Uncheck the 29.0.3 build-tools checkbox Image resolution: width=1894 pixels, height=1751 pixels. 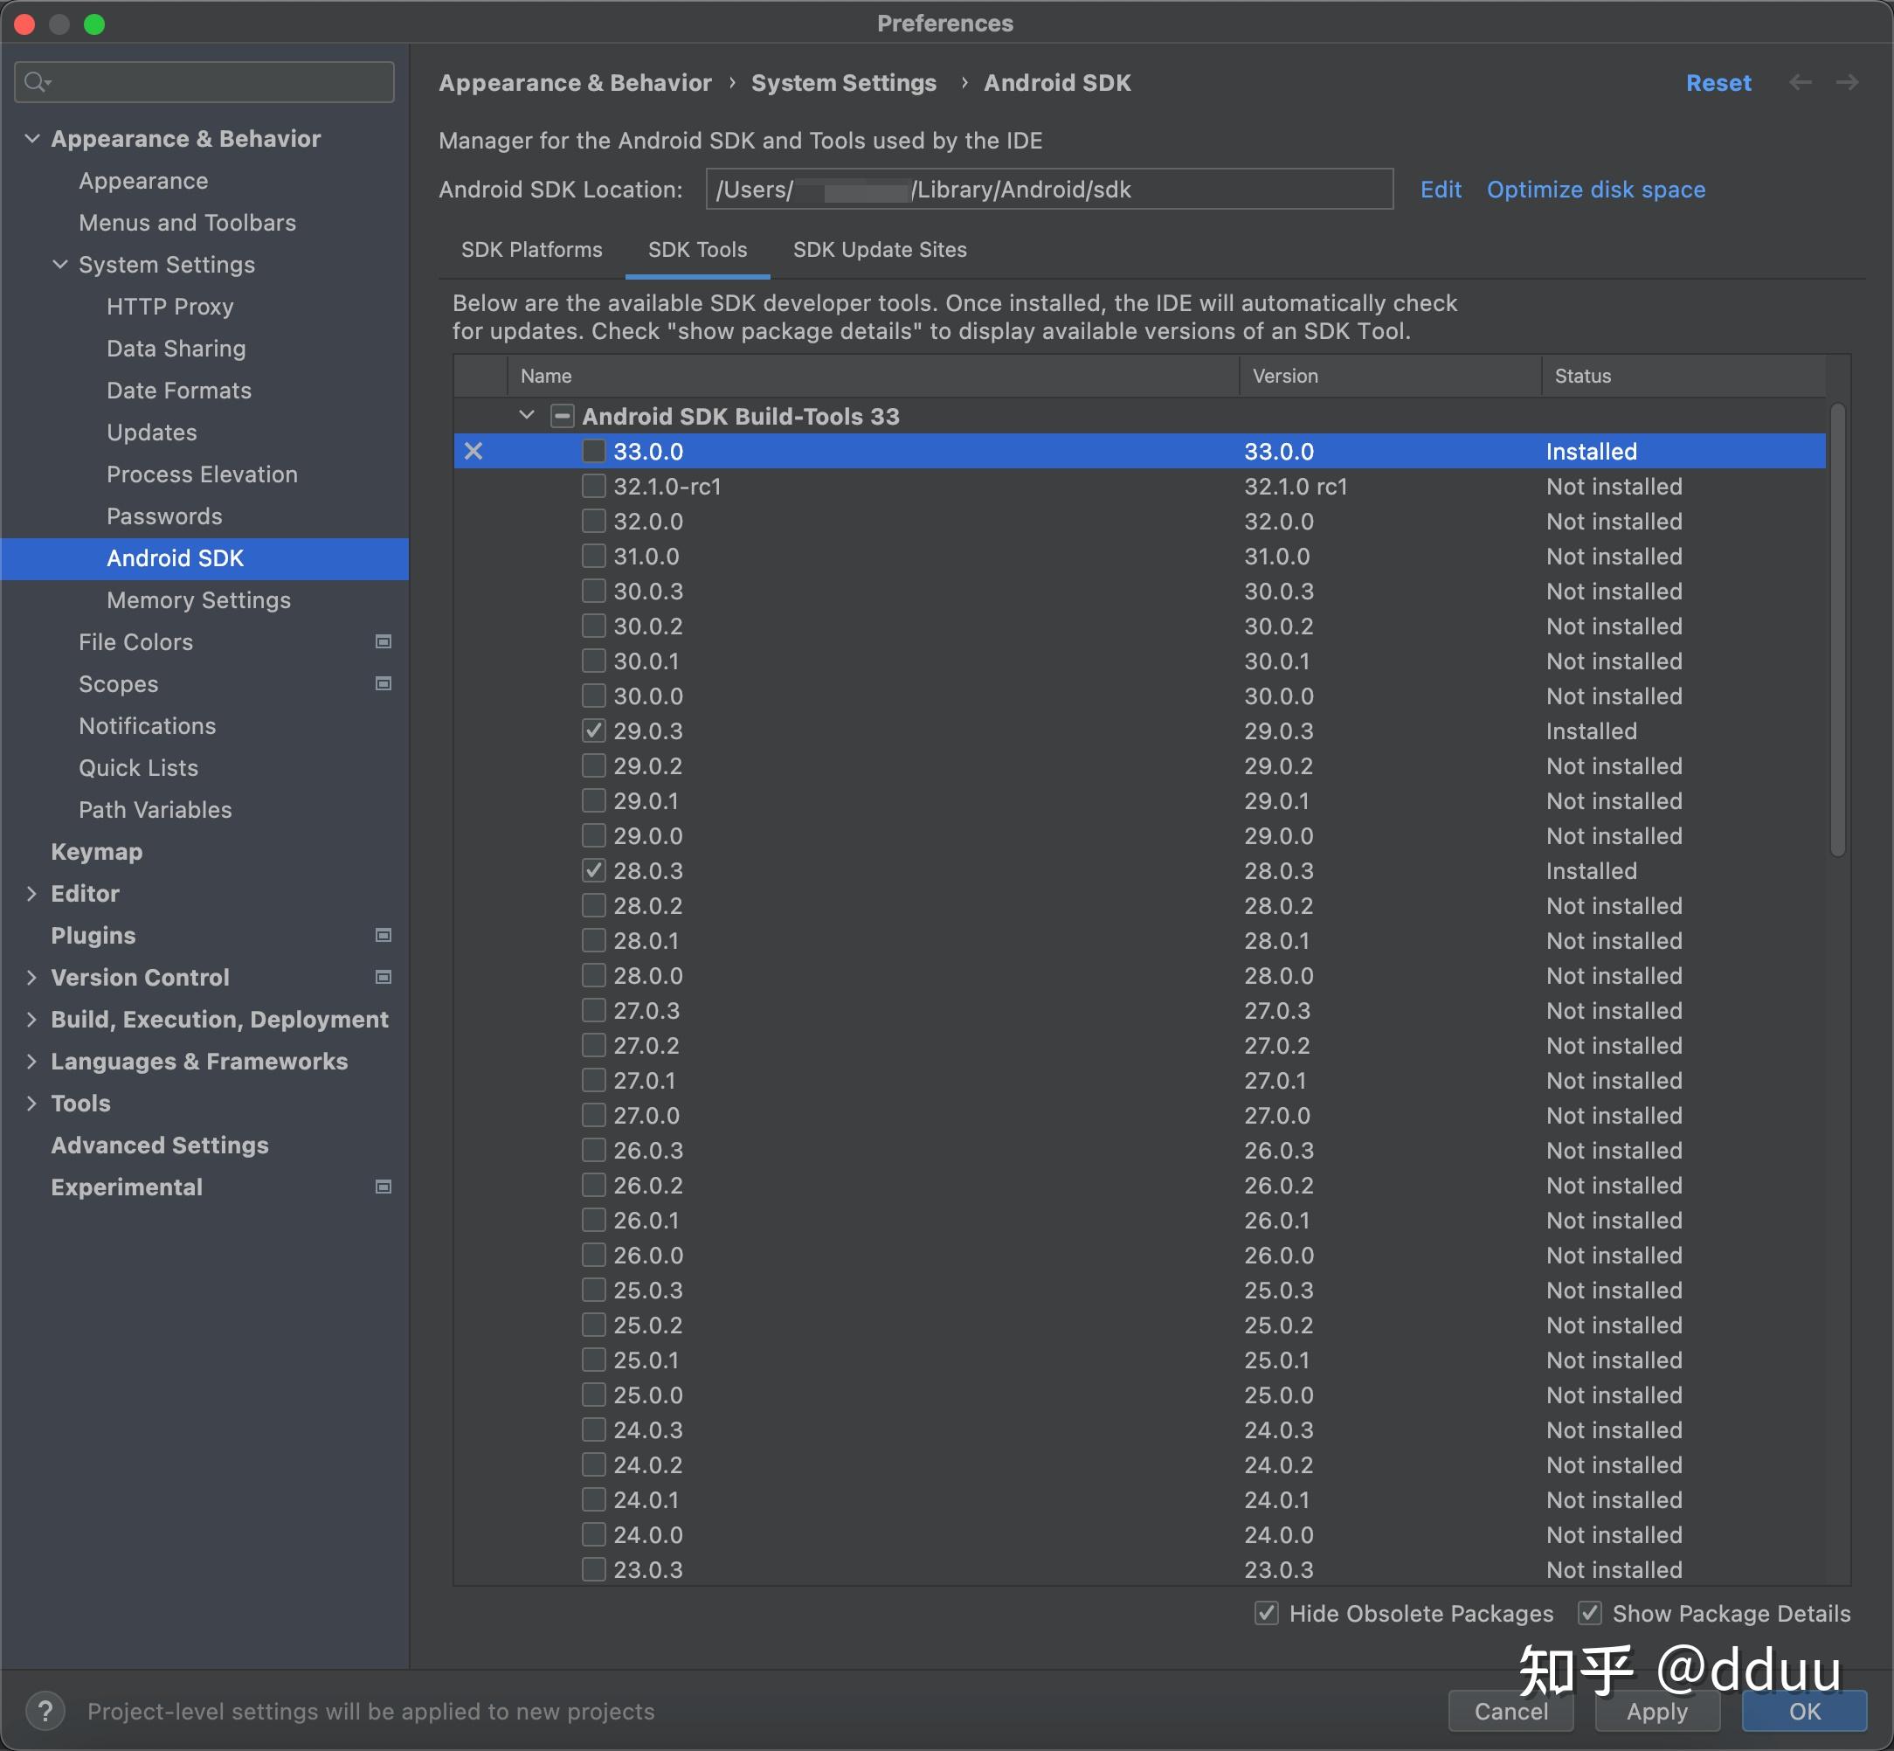click(x=594, y=730)
